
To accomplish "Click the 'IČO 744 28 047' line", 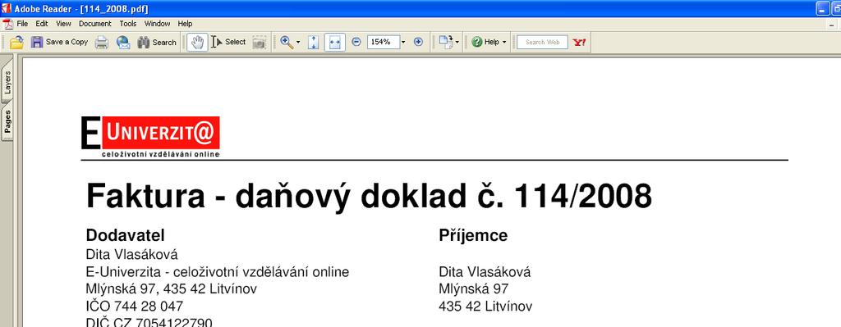I will point(134,307).
